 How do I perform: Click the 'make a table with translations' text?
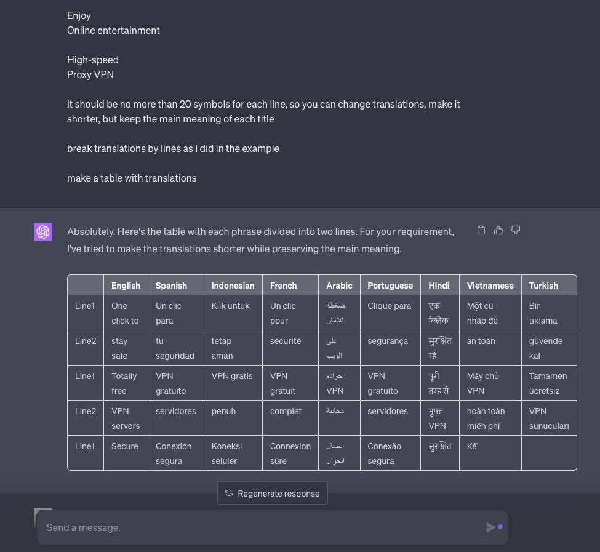(x=132, y=178)
